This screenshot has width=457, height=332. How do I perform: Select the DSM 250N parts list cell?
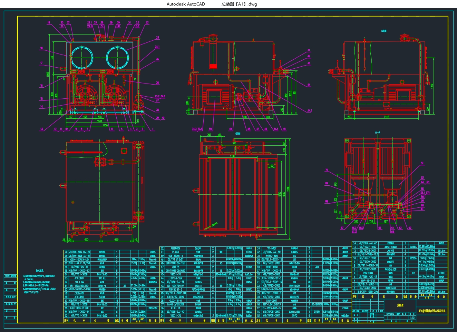tap(368, 273)
